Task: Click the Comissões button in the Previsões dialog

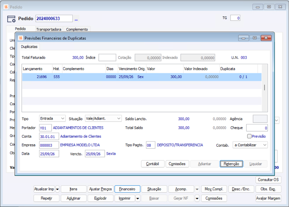Action: pyautogui.click(x=177, y=164)
